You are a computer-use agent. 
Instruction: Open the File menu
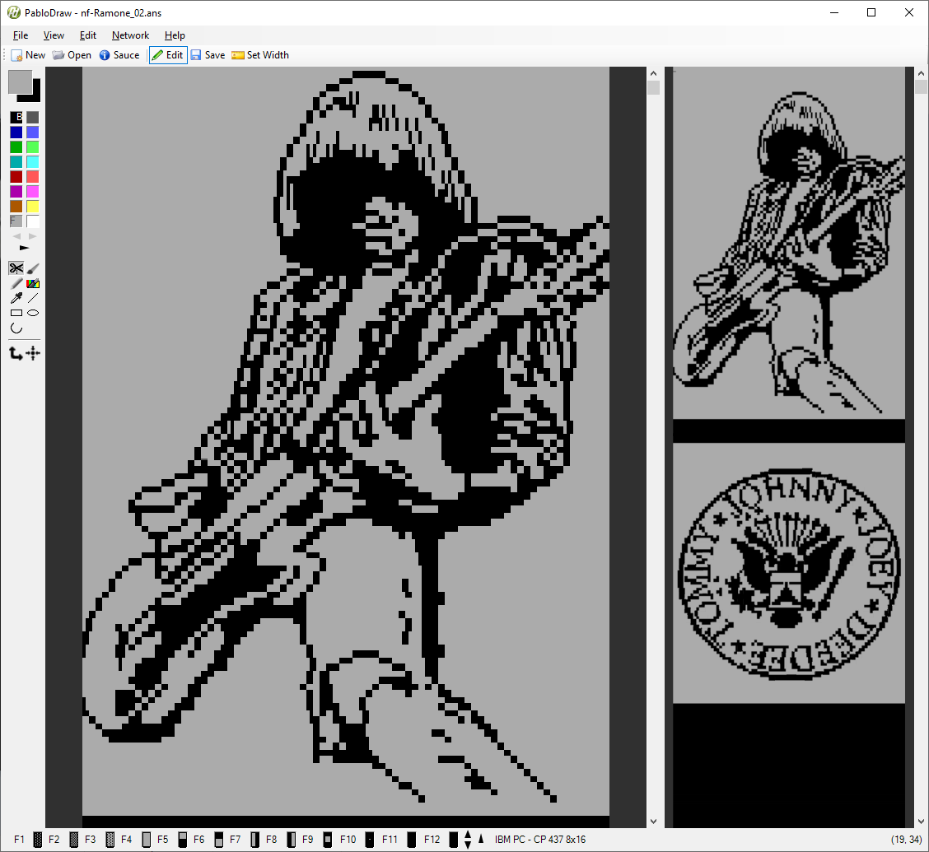click(21, 35)
